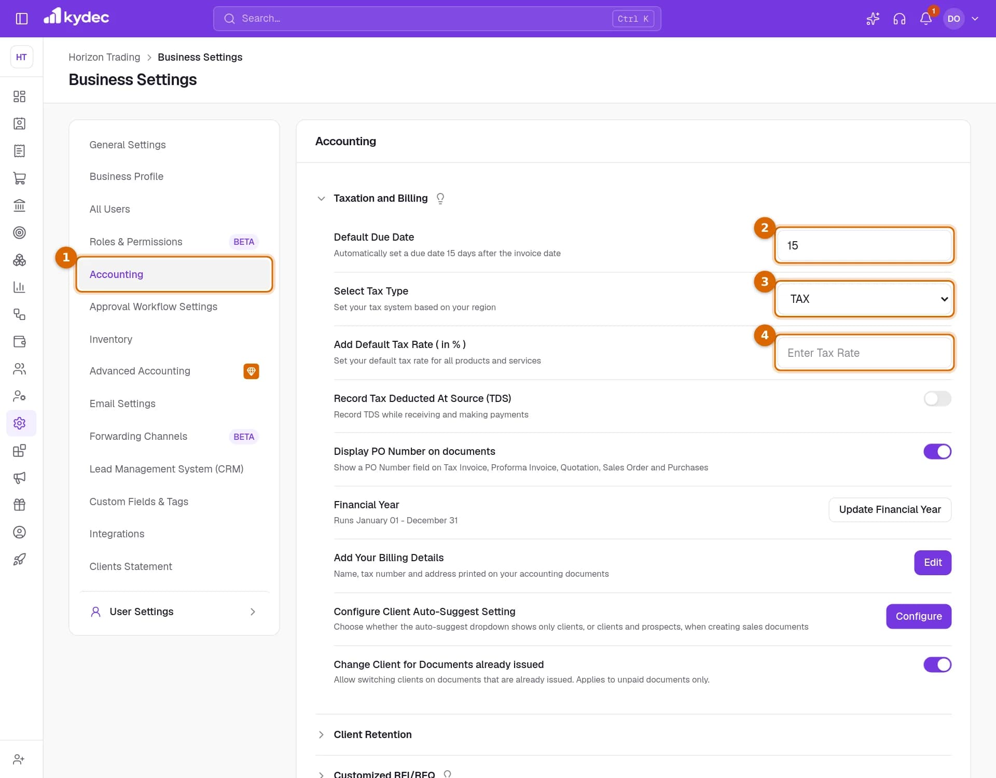Viewport: 996px width, 778px height.
Task: Open the headset support icon
Action: pyautogui.click(x=899, y=19)
